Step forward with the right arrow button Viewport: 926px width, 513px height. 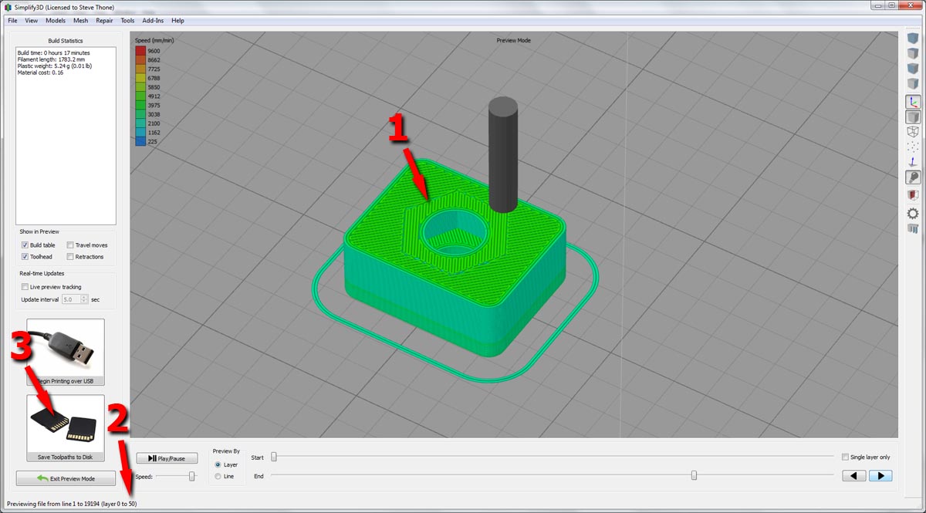click(x=880, y=476)
